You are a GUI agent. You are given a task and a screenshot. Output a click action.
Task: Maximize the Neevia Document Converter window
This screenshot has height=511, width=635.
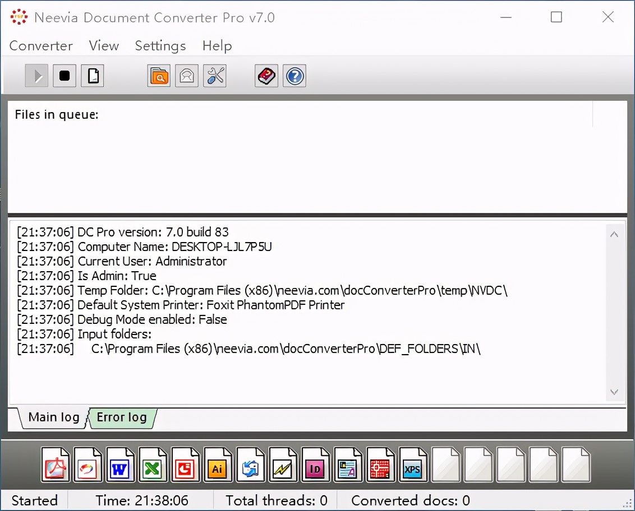pyautogui.click(x=556, y=17)
